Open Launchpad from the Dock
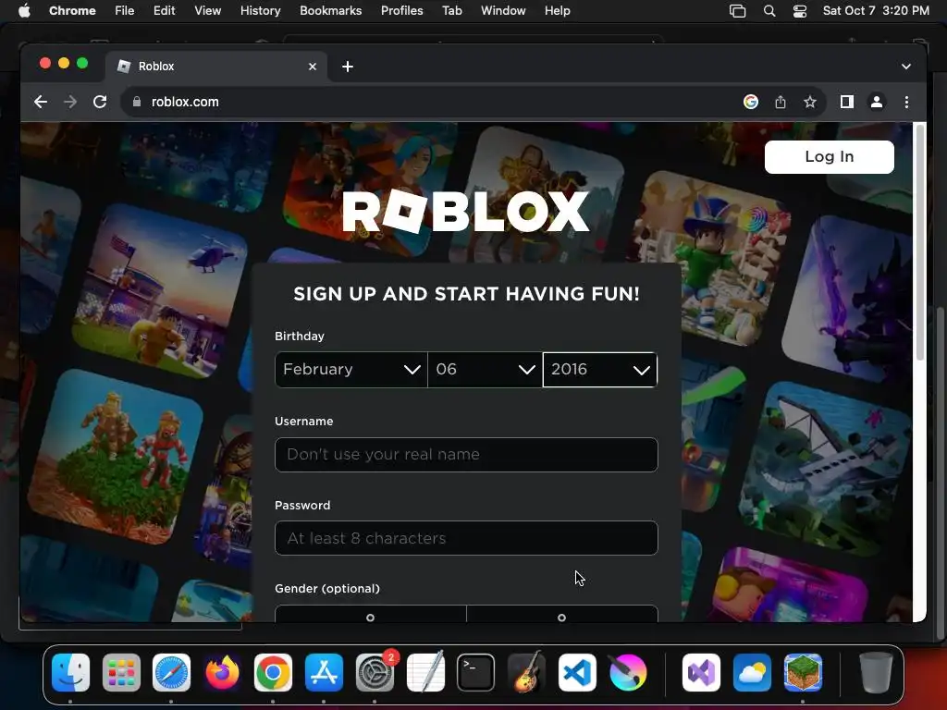This screenshot has height=710, width=947. pos(121,672)
